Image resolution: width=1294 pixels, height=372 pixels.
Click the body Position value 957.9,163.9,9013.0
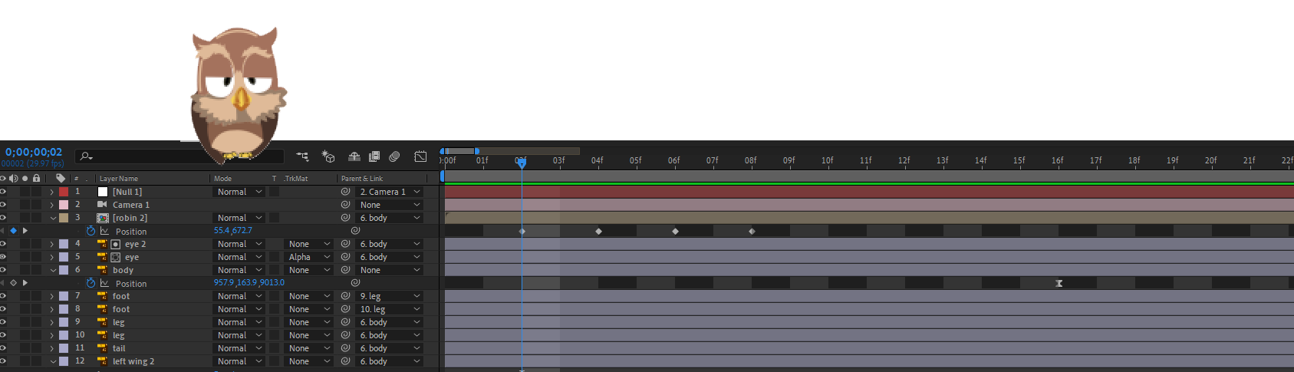point(249,282)
